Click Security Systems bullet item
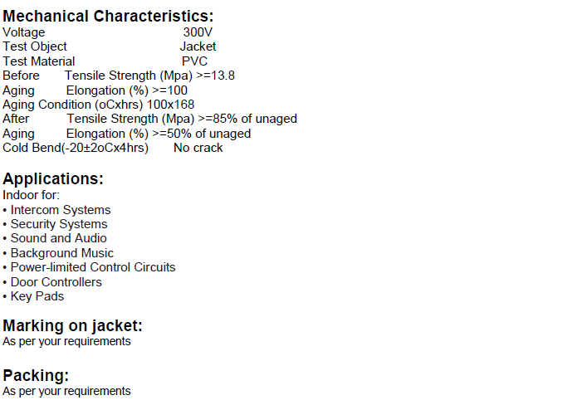The image size is (582, 405). [x=55, y=224]
